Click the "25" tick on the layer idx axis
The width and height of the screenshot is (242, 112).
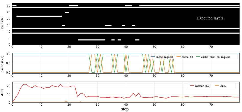(9, 12)
